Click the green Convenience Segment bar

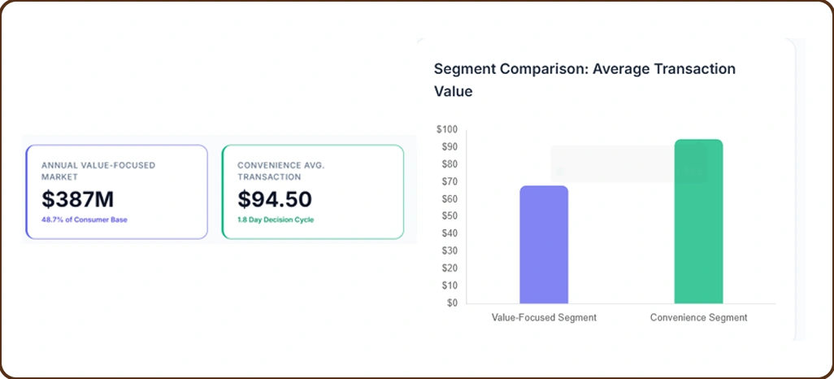[698, 222]
